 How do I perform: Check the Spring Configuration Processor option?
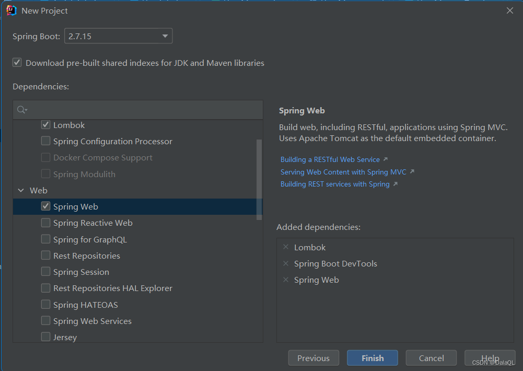(46, 141)
